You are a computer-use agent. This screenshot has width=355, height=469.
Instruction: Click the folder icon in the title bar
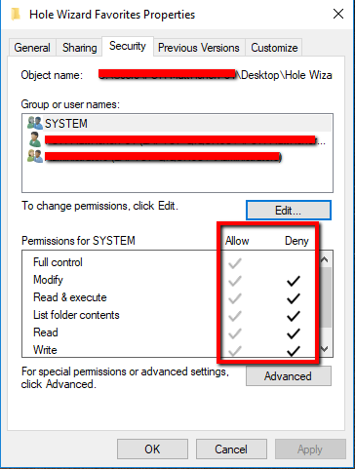(16, 14)
